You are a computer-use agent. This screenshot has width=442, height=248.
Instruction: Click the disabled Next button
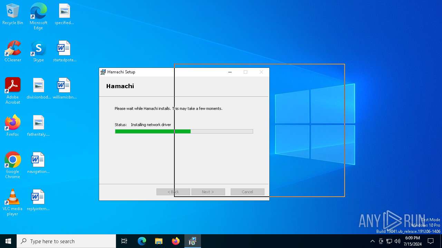coord(208,192)
